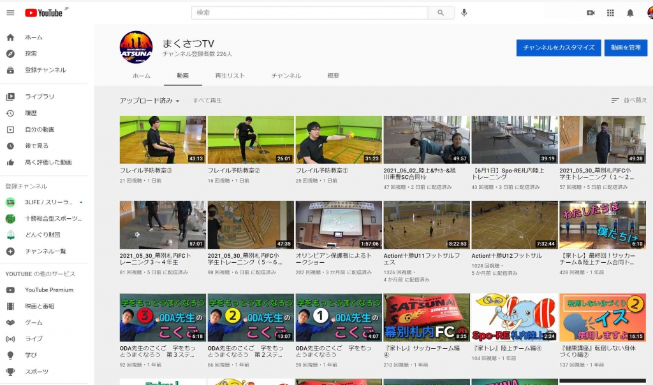This screenshot has width=653, height=385.
Task: Click the 動画を管理 button
Action: 626,48
